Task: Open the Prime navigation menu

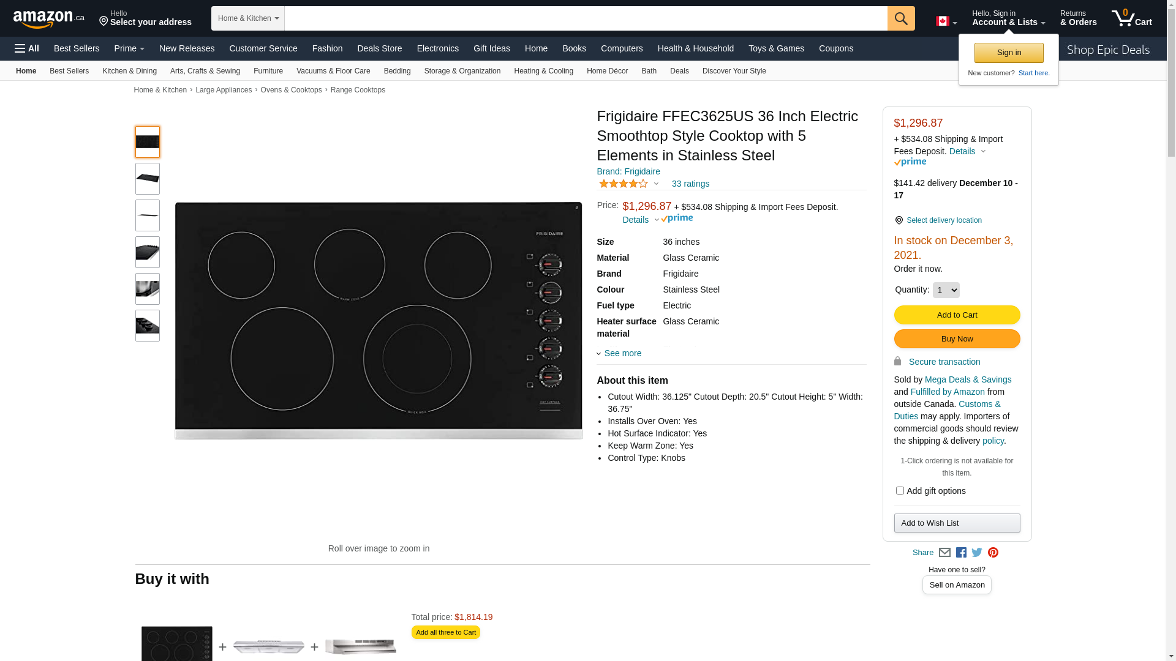Action: coord(129,48)
